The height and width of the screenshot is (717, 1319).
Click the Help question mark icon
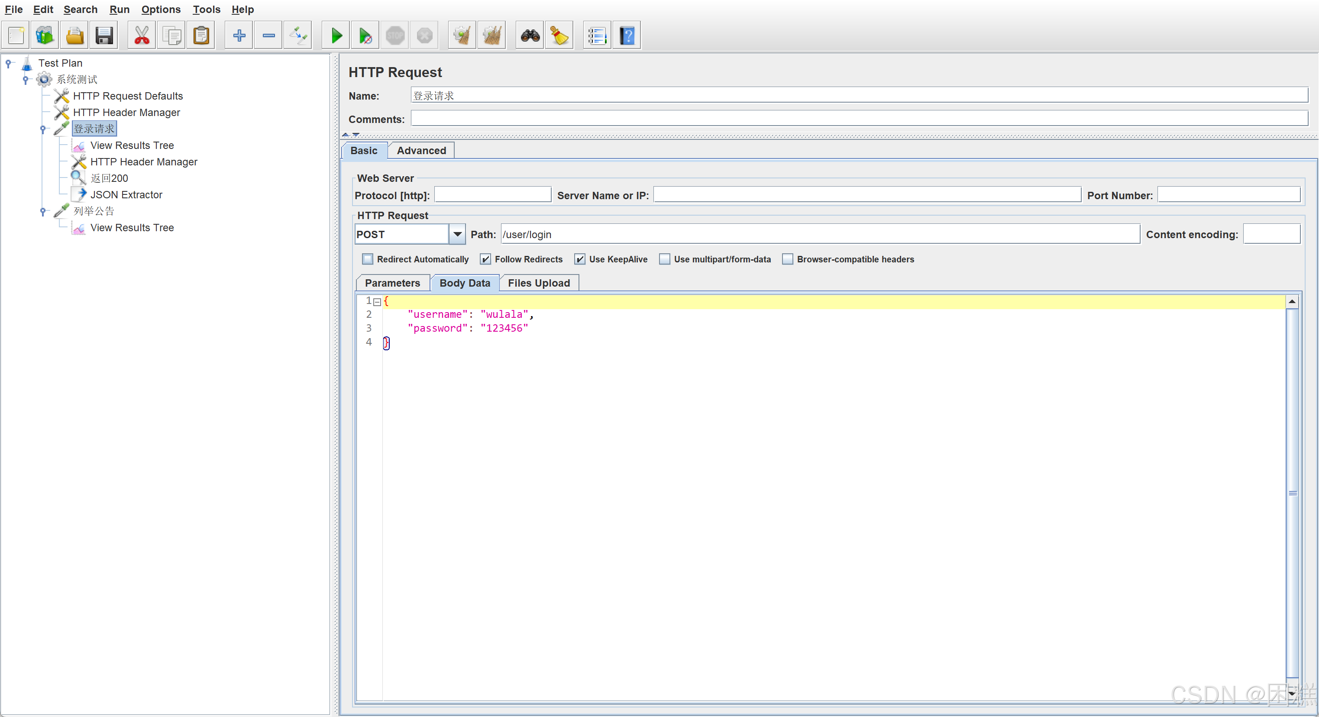pos(627,36)
